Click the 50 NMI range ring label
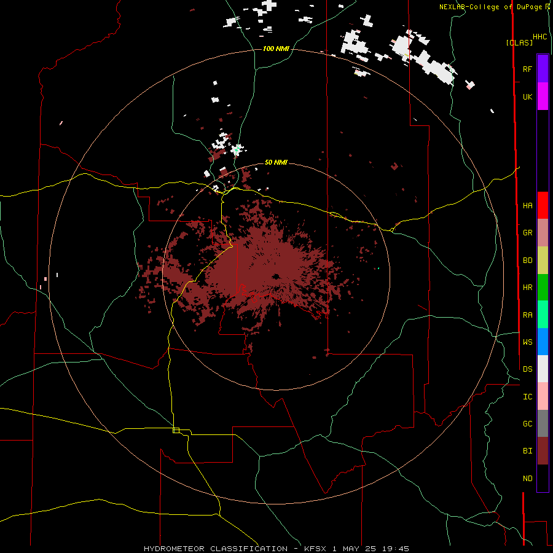553x553 pixels. tap(276, 162)
